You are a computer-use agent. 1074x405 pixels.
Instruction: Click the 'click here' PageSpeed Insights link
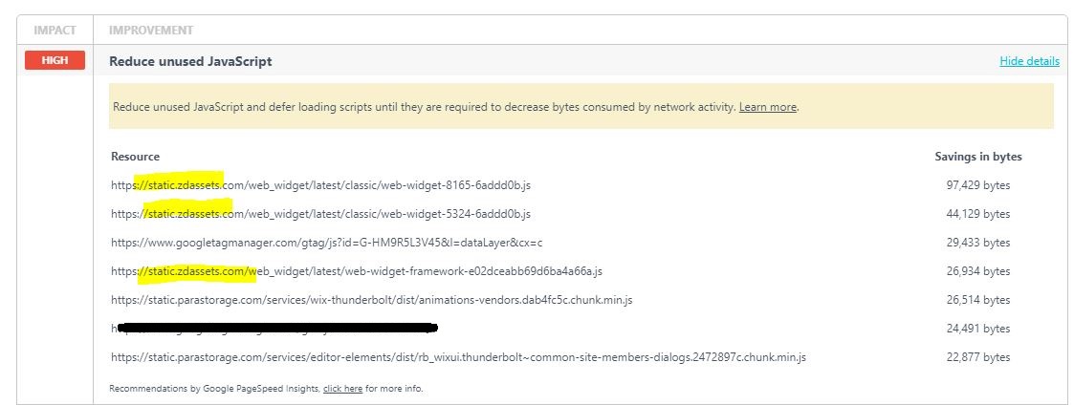coord(342,389)
